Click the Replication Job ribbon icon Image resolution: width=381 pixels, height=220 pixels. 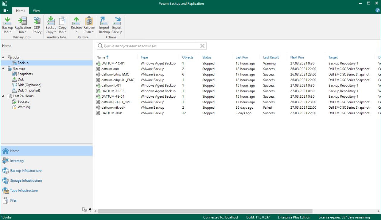tap(23, 25)
